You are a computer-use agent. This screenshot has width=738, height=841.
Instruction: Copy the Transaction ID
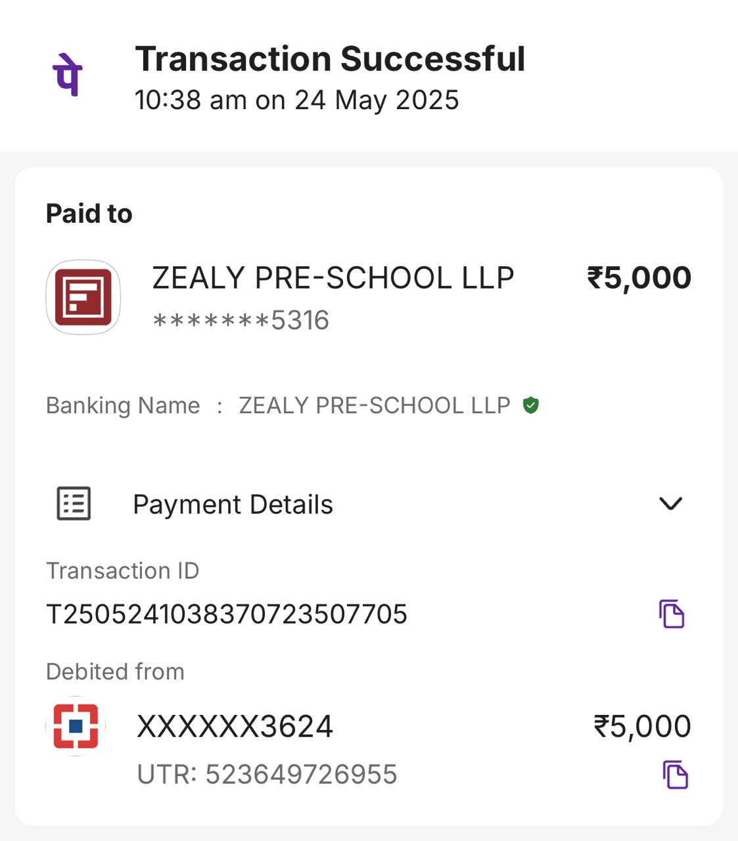click(x=672, y=614)
